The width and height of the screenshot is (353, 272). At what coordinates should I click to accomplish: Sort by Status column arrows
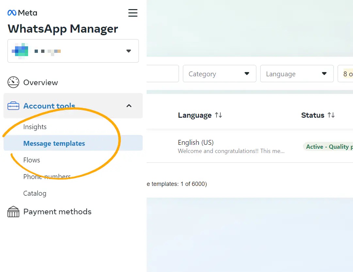331,115
